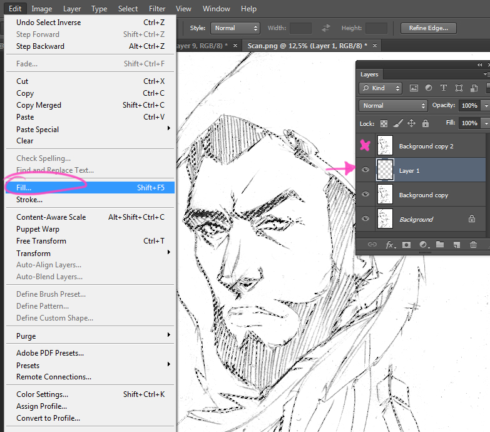Viewport: 490px width, 432px height.
Task: Hide the Background copy layer
Action: 366,194
